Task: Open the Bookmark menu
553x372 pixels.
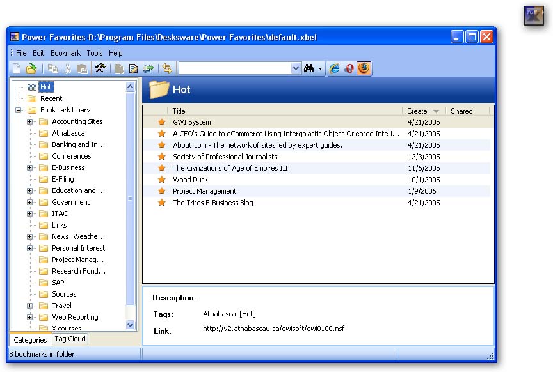Action: coord(66,53)
